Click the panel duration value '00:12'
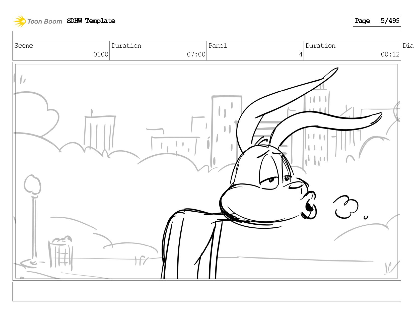The height and width of the screenshot is (320, 414). (390, 54)
